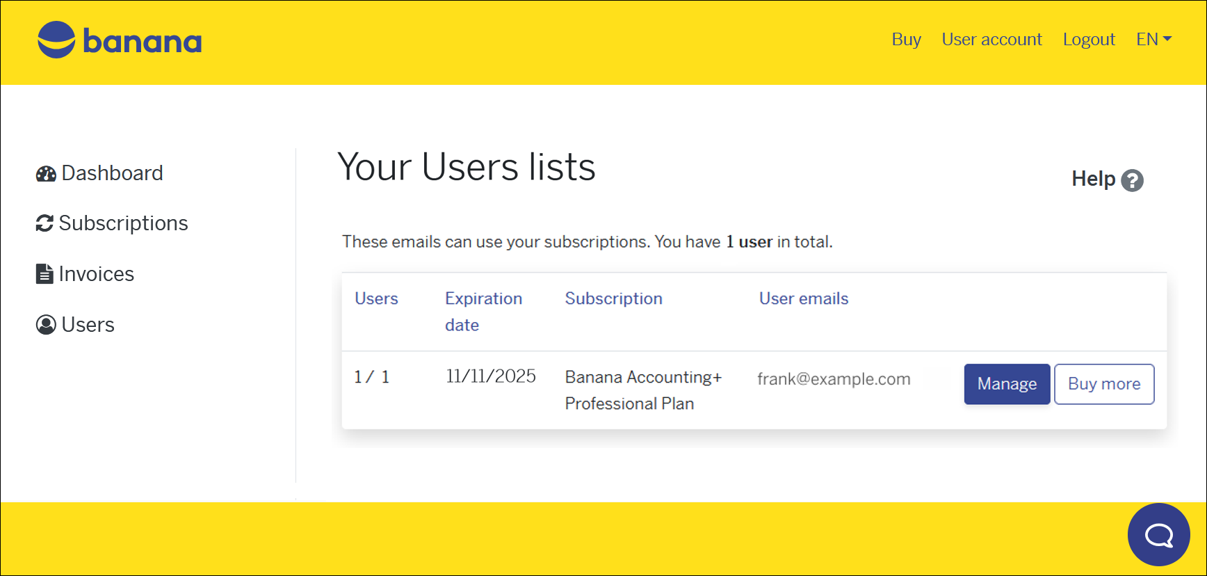Click the frank@example.com email
Viewport: 1207px width, 576px height.
tap(834, 379)
